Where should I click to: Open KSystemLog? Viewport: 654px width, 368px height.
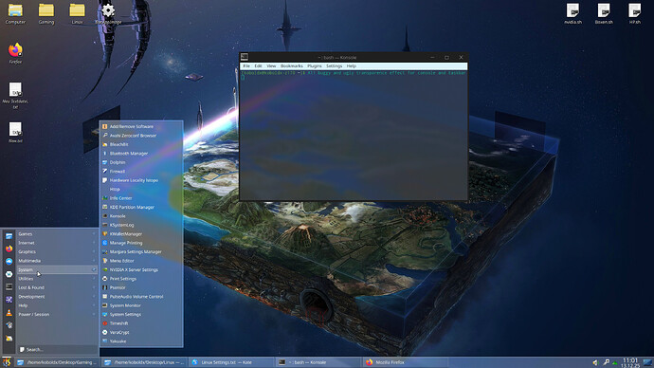[141, 226]
